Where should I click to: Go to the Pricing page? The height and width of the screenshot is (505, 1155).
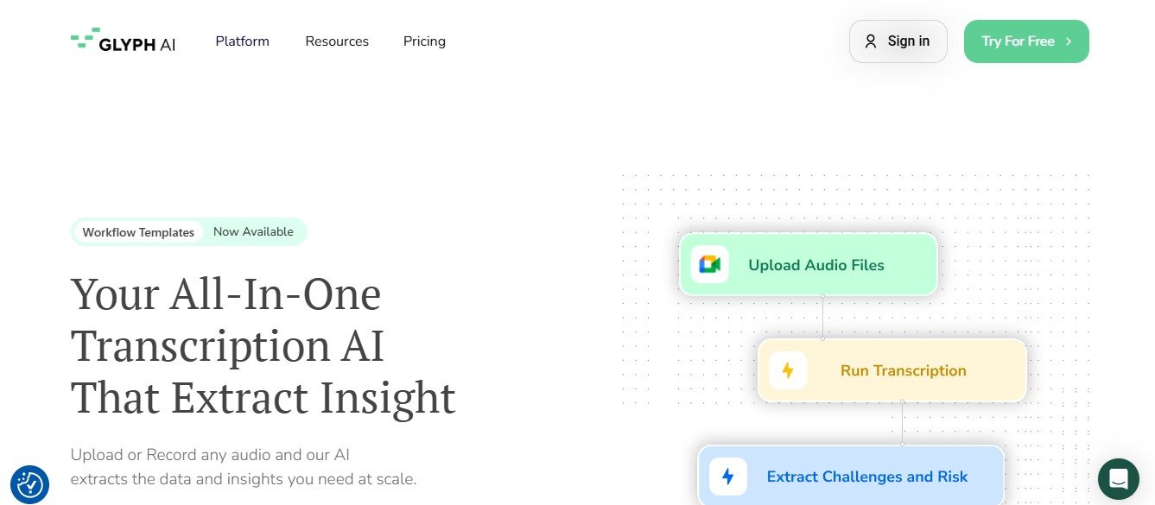tap(424, 41)
